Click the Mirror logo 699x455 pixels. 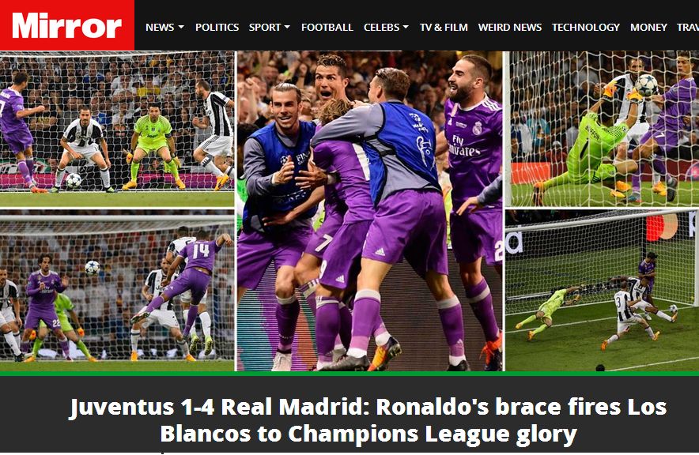click(x=67, y=25)
